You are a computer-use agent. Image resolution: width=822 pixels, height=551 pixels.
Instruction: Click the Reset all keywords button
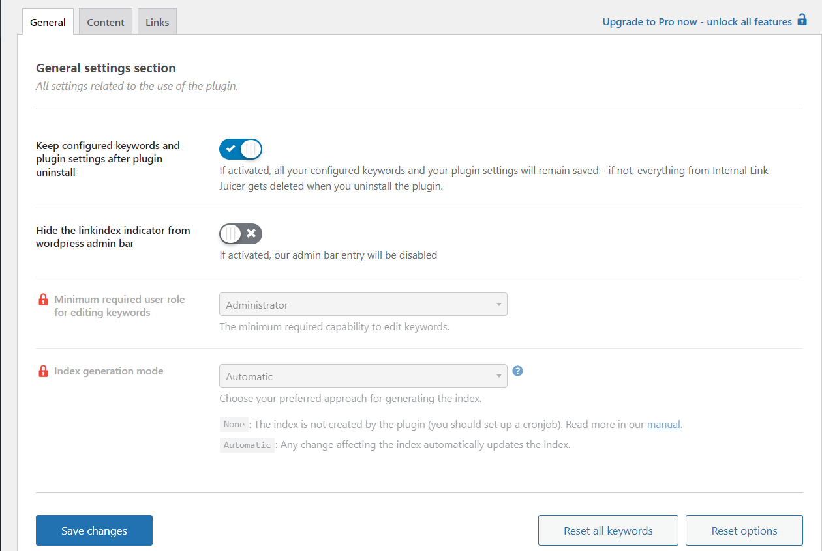click(608, 530)
